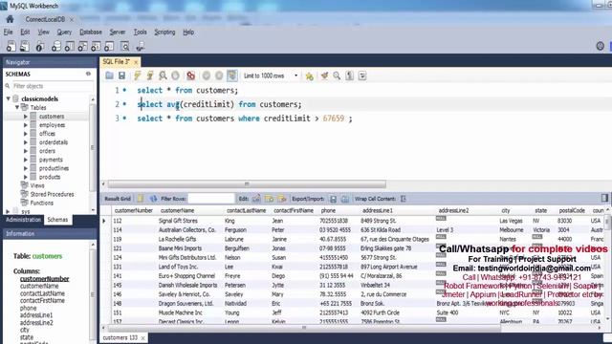Toggle auto-commit mode button
Viewport: 612px width, 344px height.
tap(232, 75)
